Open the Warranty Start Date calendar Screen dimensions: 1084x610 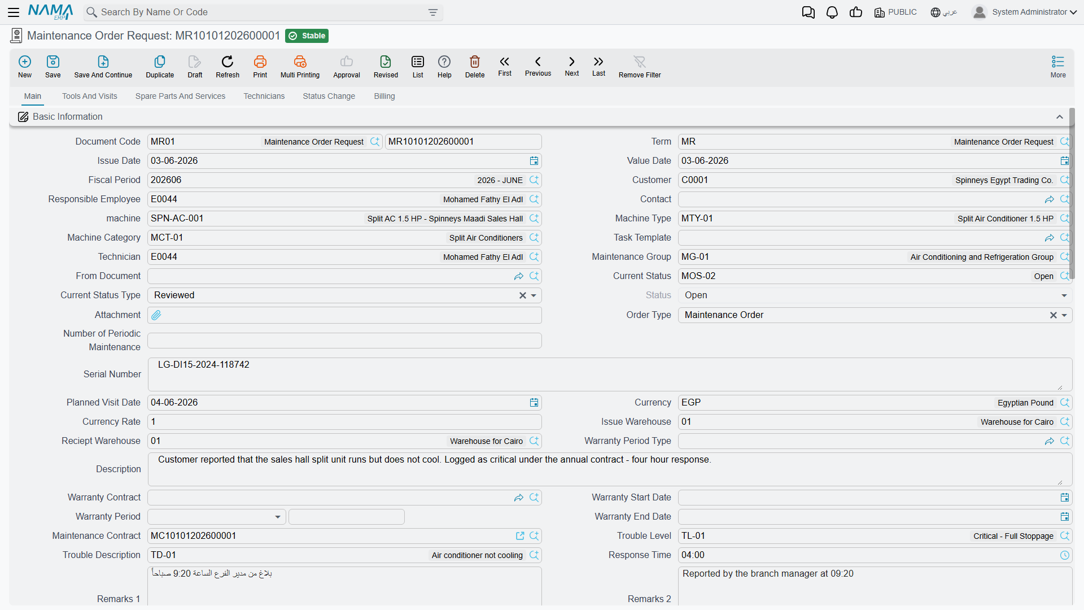[1065, 498]
